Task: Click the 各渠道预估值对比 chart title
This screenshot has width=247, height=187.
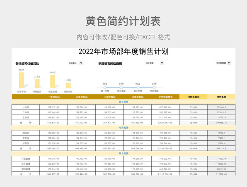Action: coord(27,64)
